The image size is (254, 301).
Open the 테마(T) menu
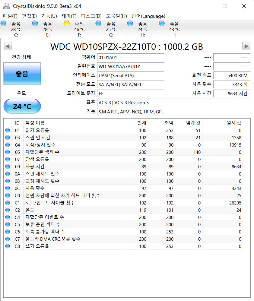69,16
